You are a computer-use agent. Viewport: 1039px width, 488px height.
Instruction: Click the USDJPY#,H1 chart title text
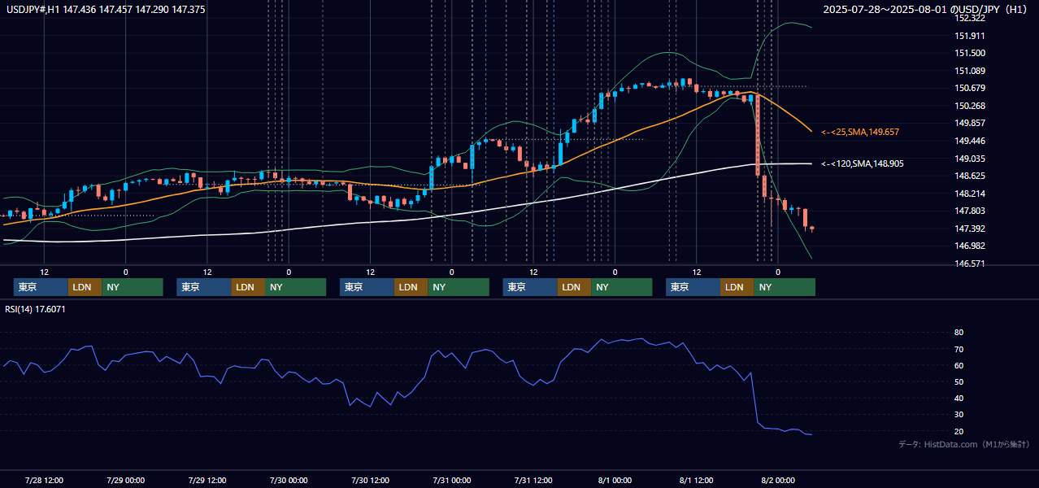pos(107,9)
